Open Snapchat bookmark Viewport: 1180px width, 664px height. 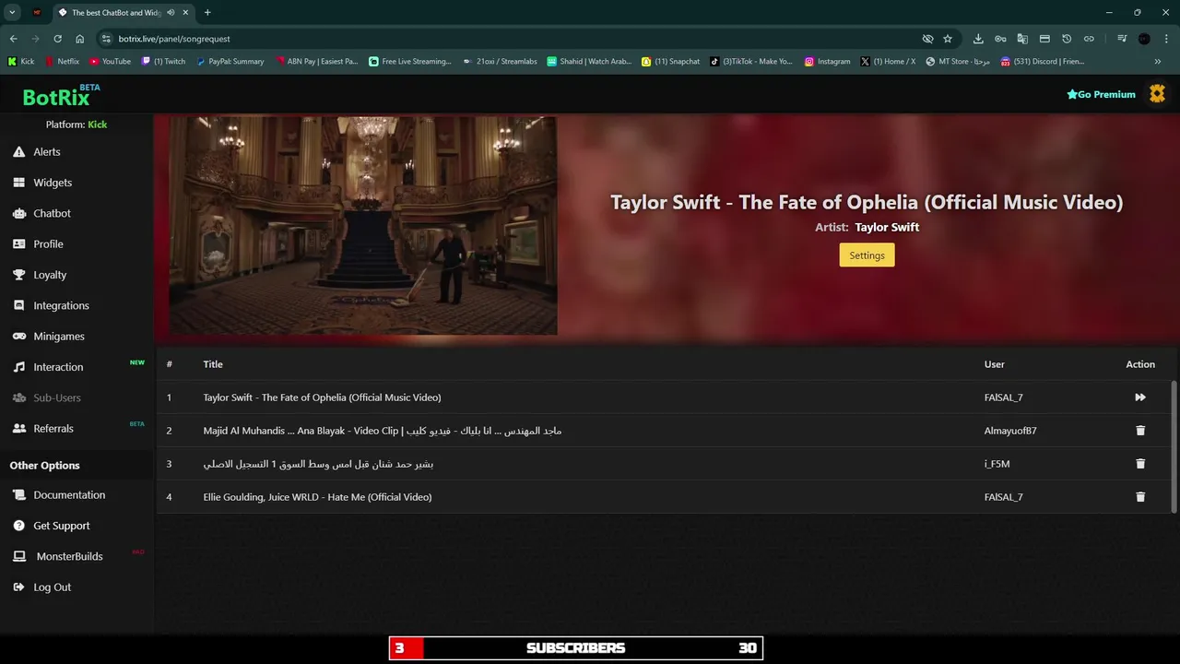point(670,62)
